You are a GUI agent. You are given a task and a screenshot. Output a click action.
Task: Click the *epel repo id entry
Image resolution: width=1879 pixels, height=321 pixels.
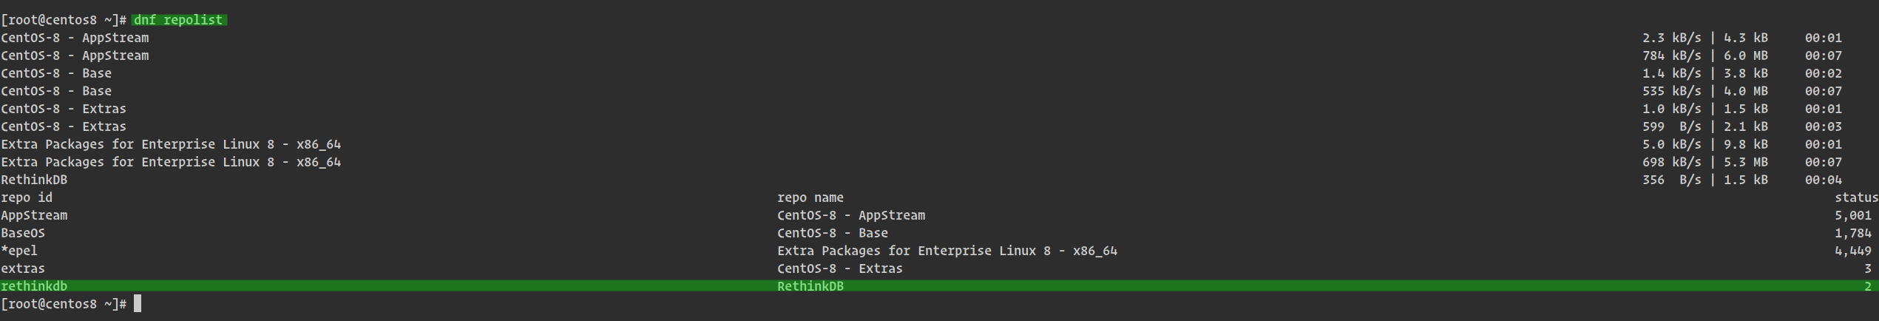[19, 251]
